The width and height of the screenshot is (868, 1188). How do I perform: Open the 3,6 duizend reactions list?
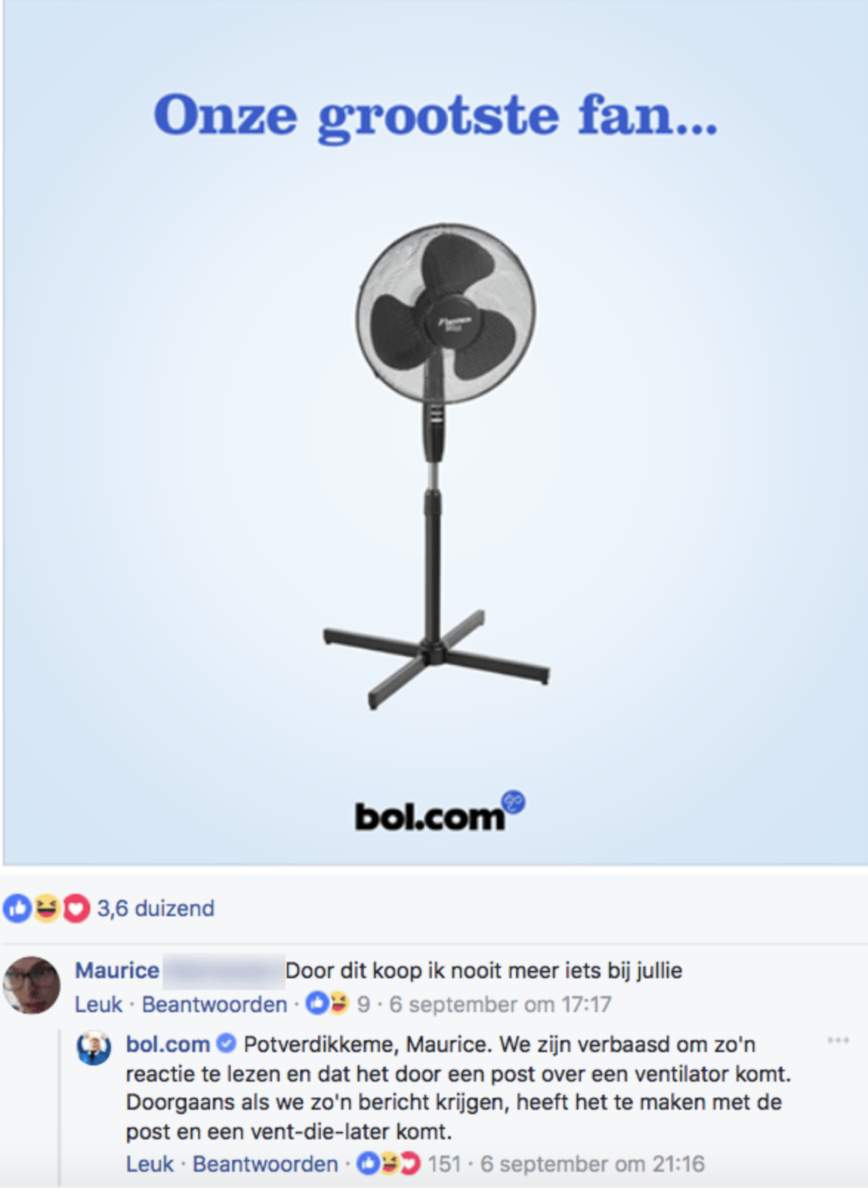click(155, 908)
